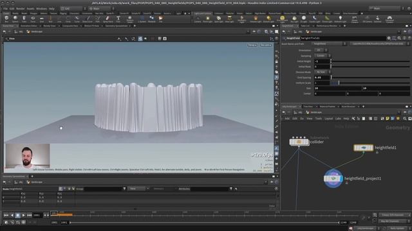Select the Font shelf tool

point(118,19)
